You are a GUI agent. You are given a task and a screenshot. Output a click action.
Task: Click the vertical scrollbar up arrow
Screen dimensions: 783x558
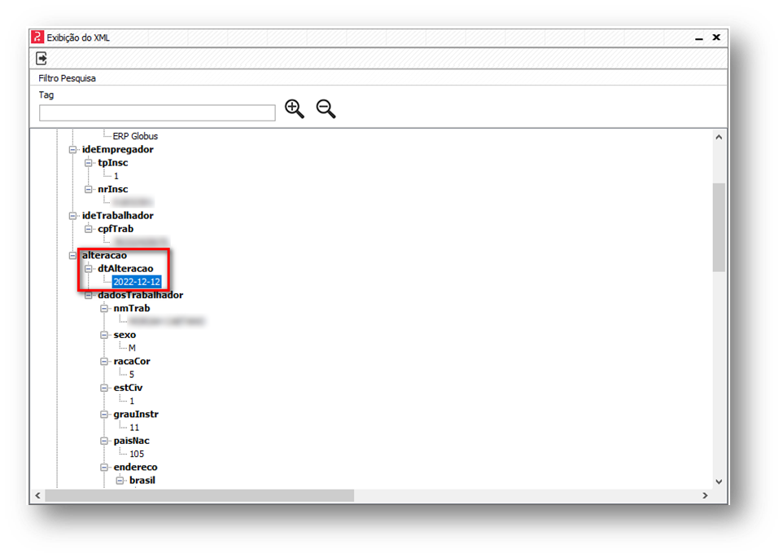pyautogui.click(x=719, y=137)
